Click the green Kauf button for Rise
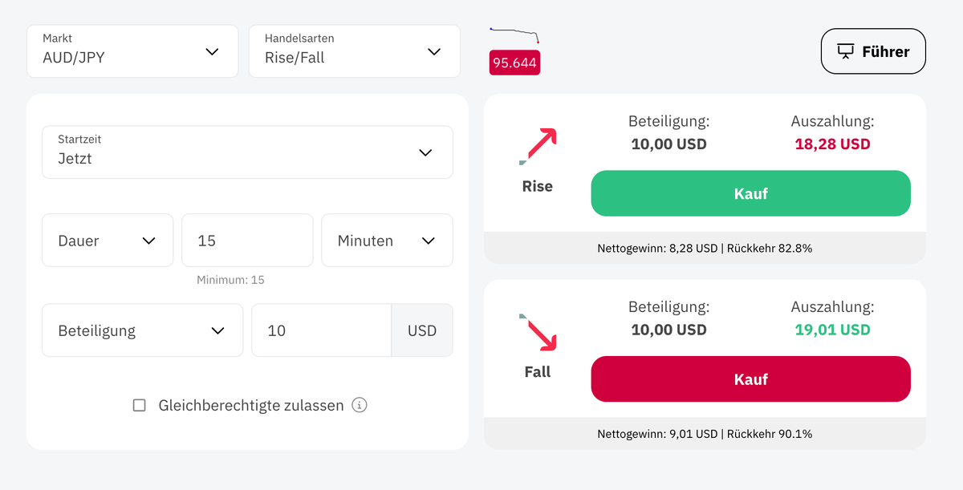This screenshot has height=490, width=963. (750, 193)
